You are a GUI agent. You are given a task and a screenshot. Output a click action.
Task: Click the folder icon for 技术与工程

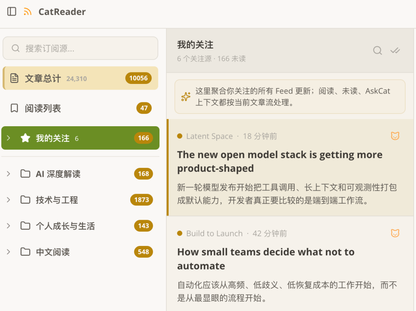[25, 200]
